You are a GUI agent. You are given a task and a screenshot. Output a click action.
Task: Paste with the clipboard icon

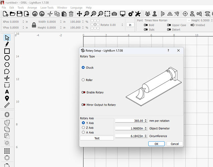(x=64, y=14)
